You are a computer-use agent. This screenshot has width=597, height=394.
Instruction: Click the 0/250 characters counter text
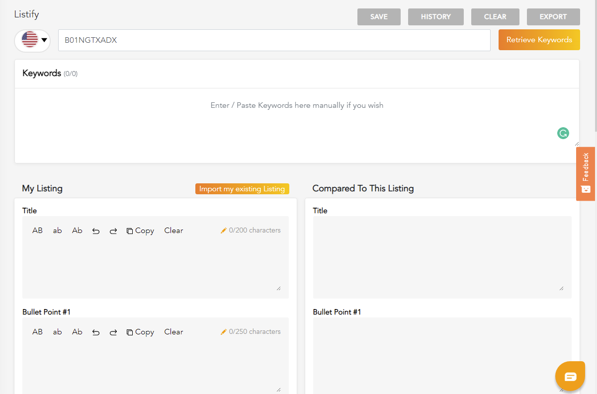tap(255, 332)
